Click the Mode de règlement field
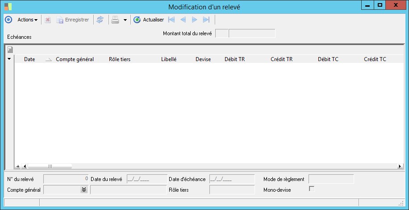Screen dimensions: 409x210 click(x=331, y=179)
